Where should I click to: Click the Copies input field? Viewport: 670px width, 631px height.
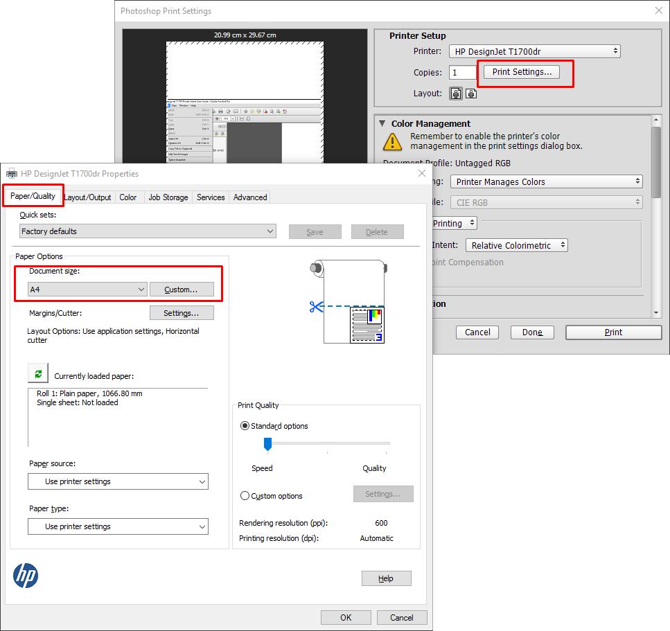point(462,72)
